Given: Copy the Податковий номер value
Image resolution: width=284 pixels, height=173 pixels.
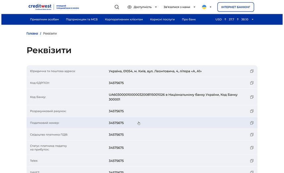Looking at the screenshot, I should 252,123.
